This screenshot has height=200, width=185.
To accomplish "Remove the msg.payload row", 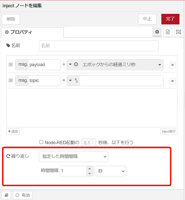I will [172, 65].
